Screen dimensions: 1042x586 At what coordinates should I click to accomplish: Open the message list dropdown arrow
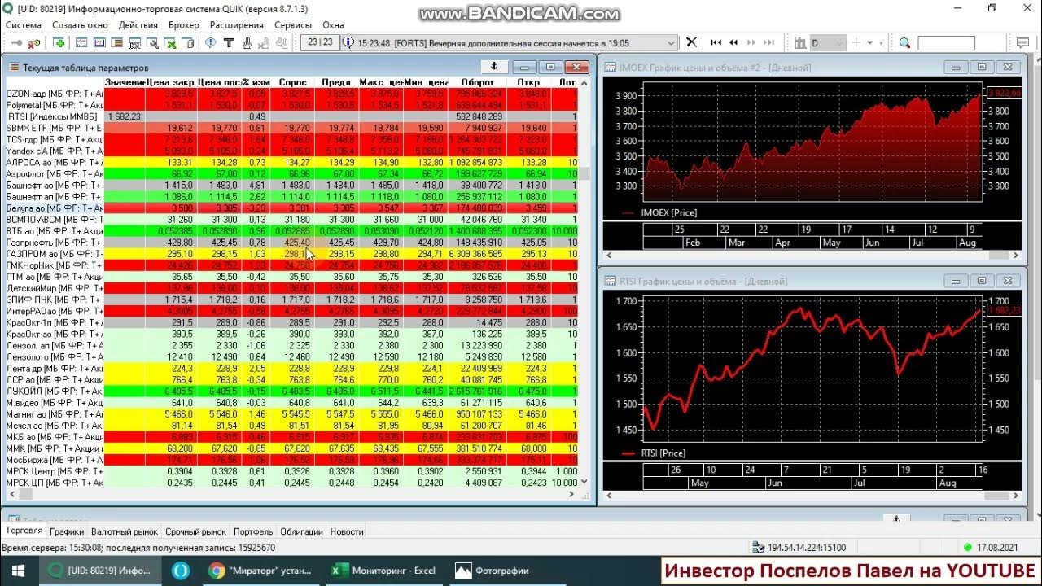pyautogui.click(x=671, y=42)
